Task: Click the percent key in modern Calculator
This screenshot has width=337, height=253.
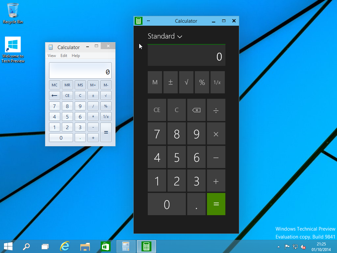Action: [x=202, y=82]
